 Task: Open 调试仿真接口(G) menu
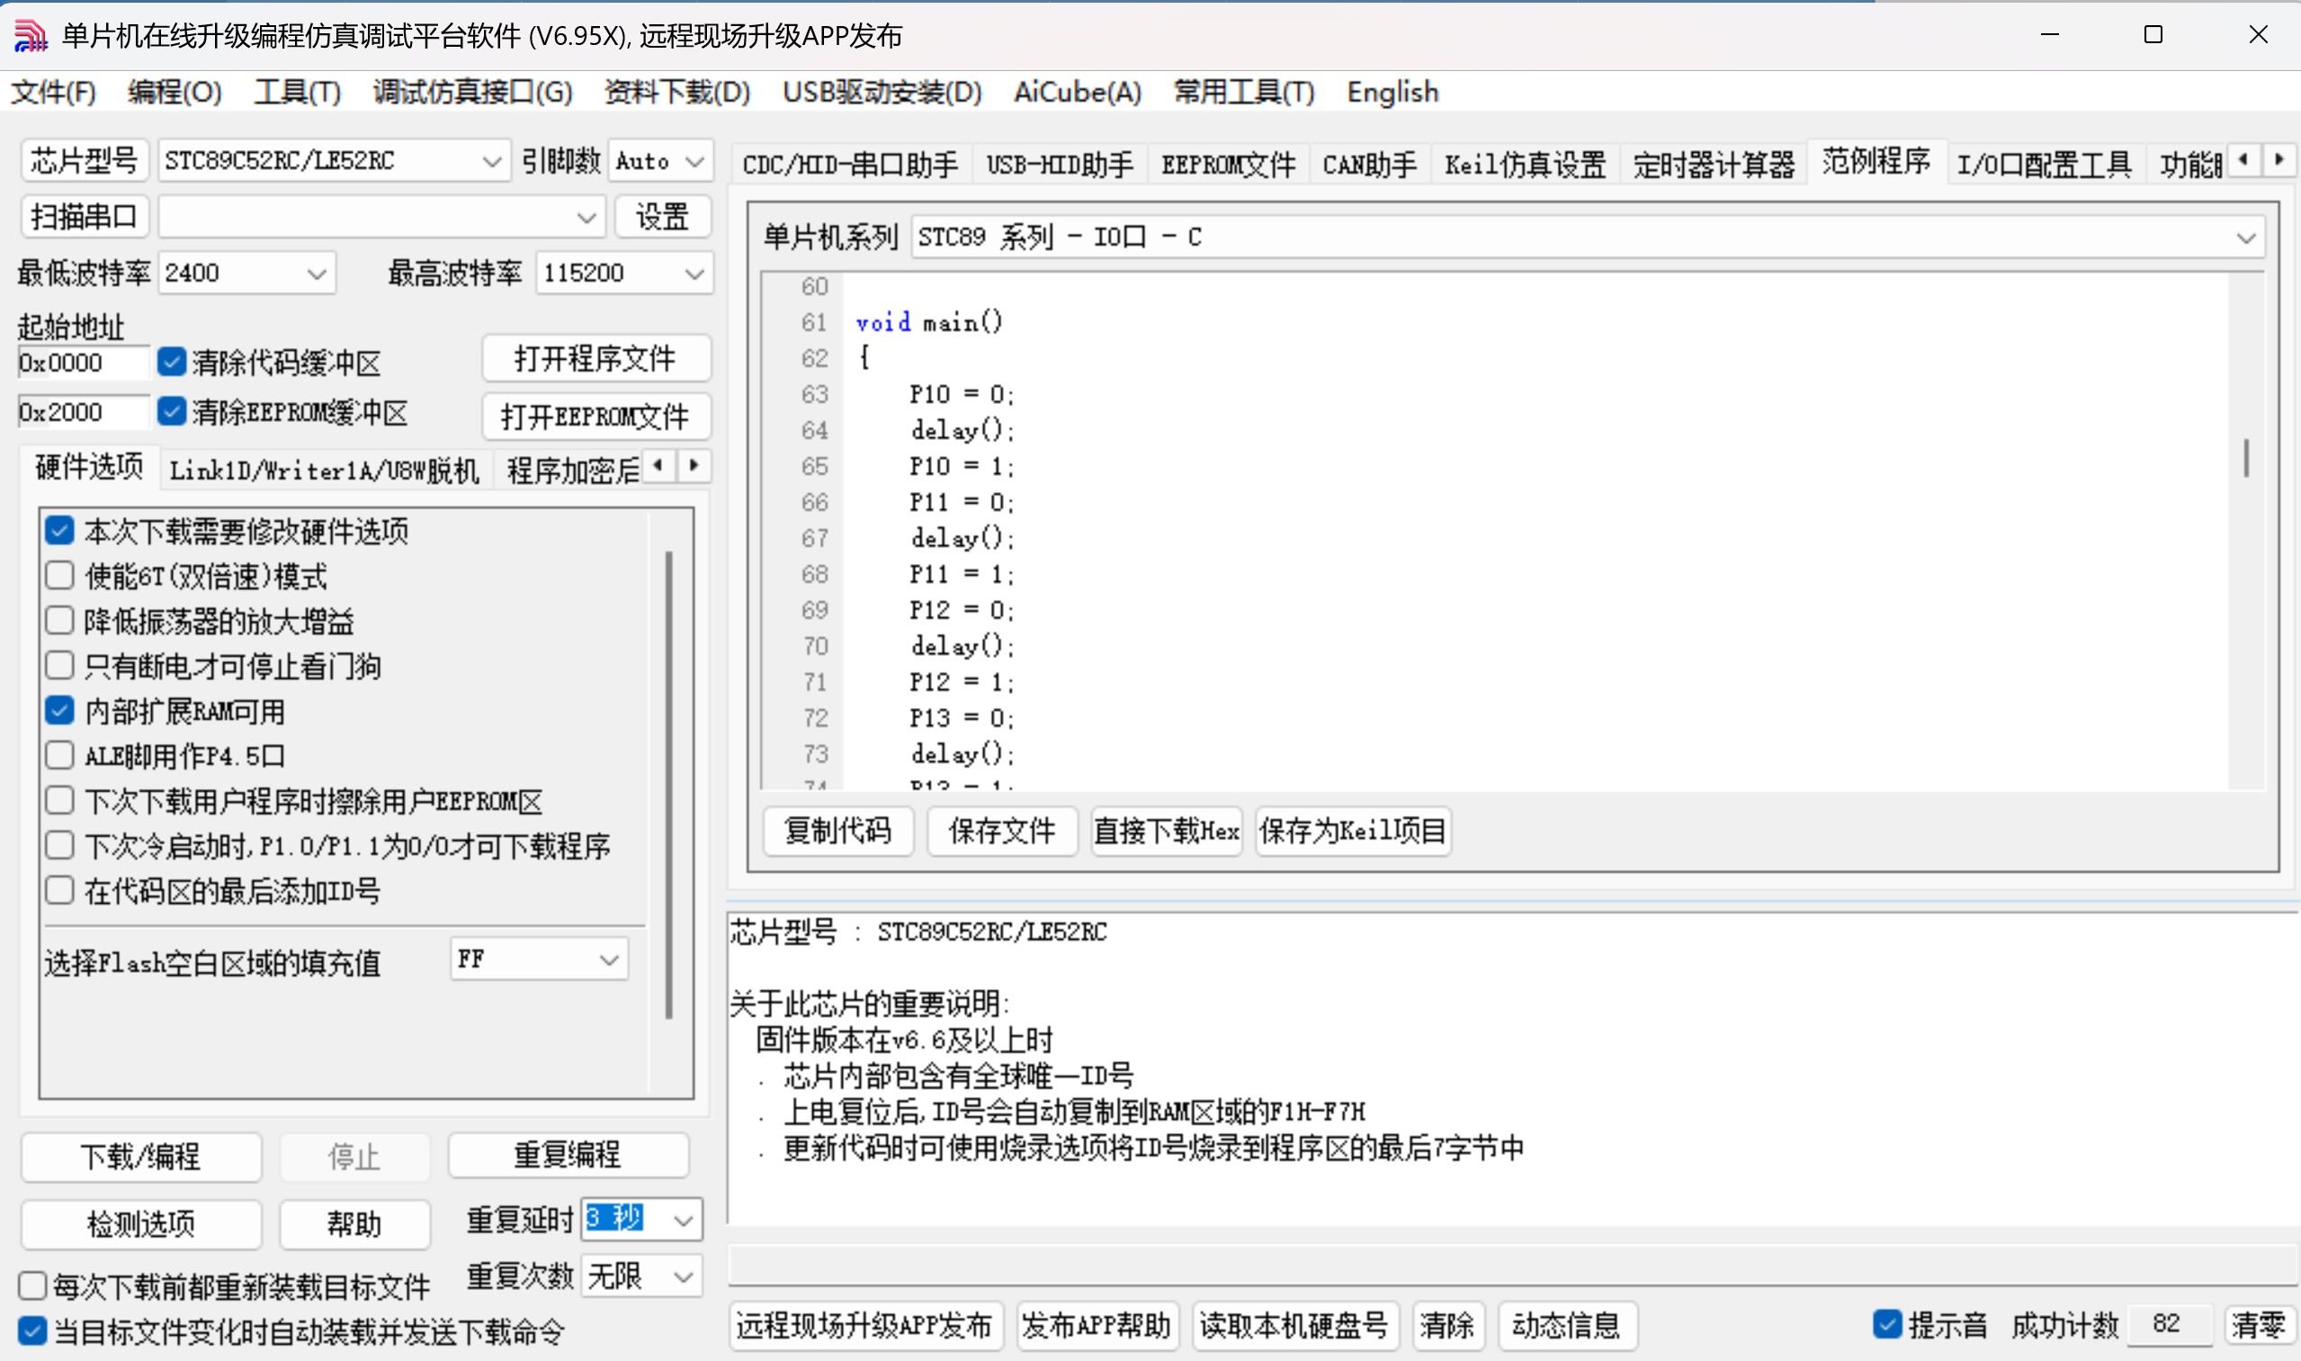pyautogui.click(x=472, y=92)
